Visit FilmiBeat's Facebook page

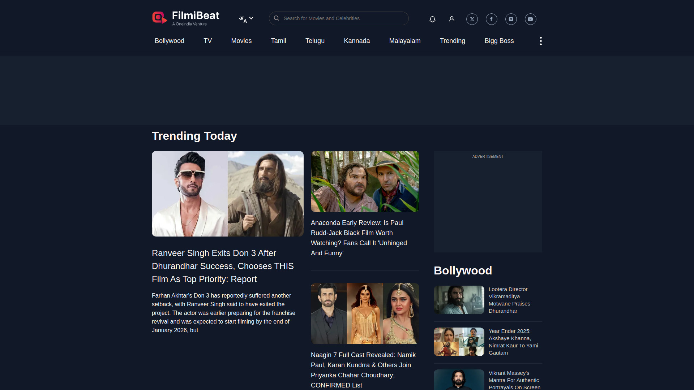pyautogui.click(x=491, y=19)
